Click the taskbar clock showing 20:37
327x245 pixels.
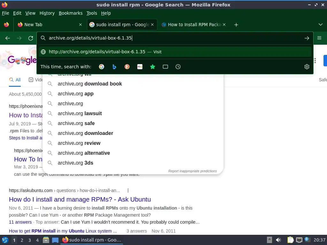(x=319, y=240)
